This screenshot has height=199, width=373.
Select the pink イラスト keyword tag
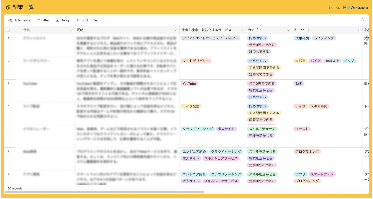pos(302,129)
